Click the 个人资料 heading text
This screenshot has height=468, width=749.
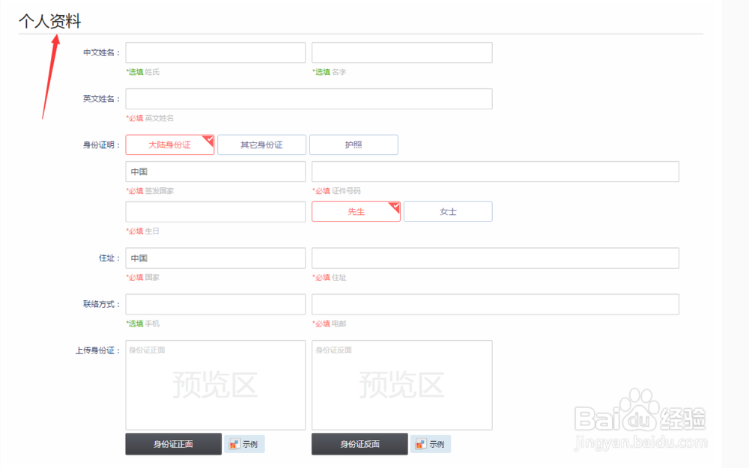50,21
